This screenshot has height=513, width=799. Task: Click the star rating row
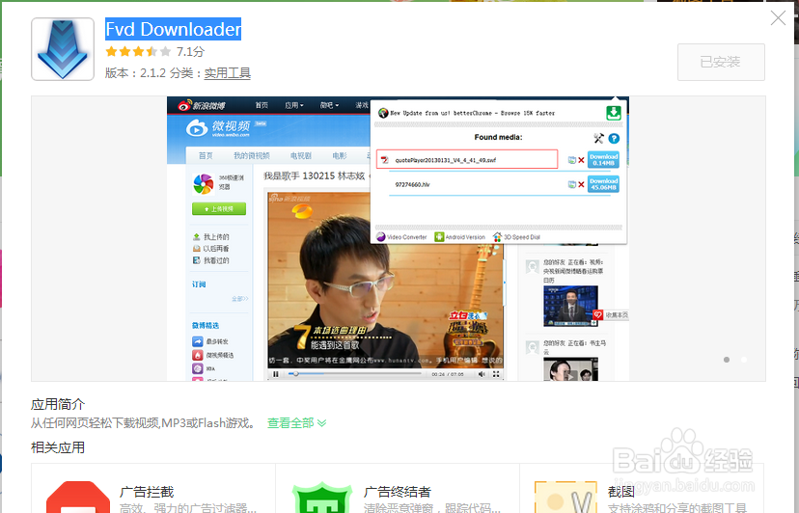138,51
